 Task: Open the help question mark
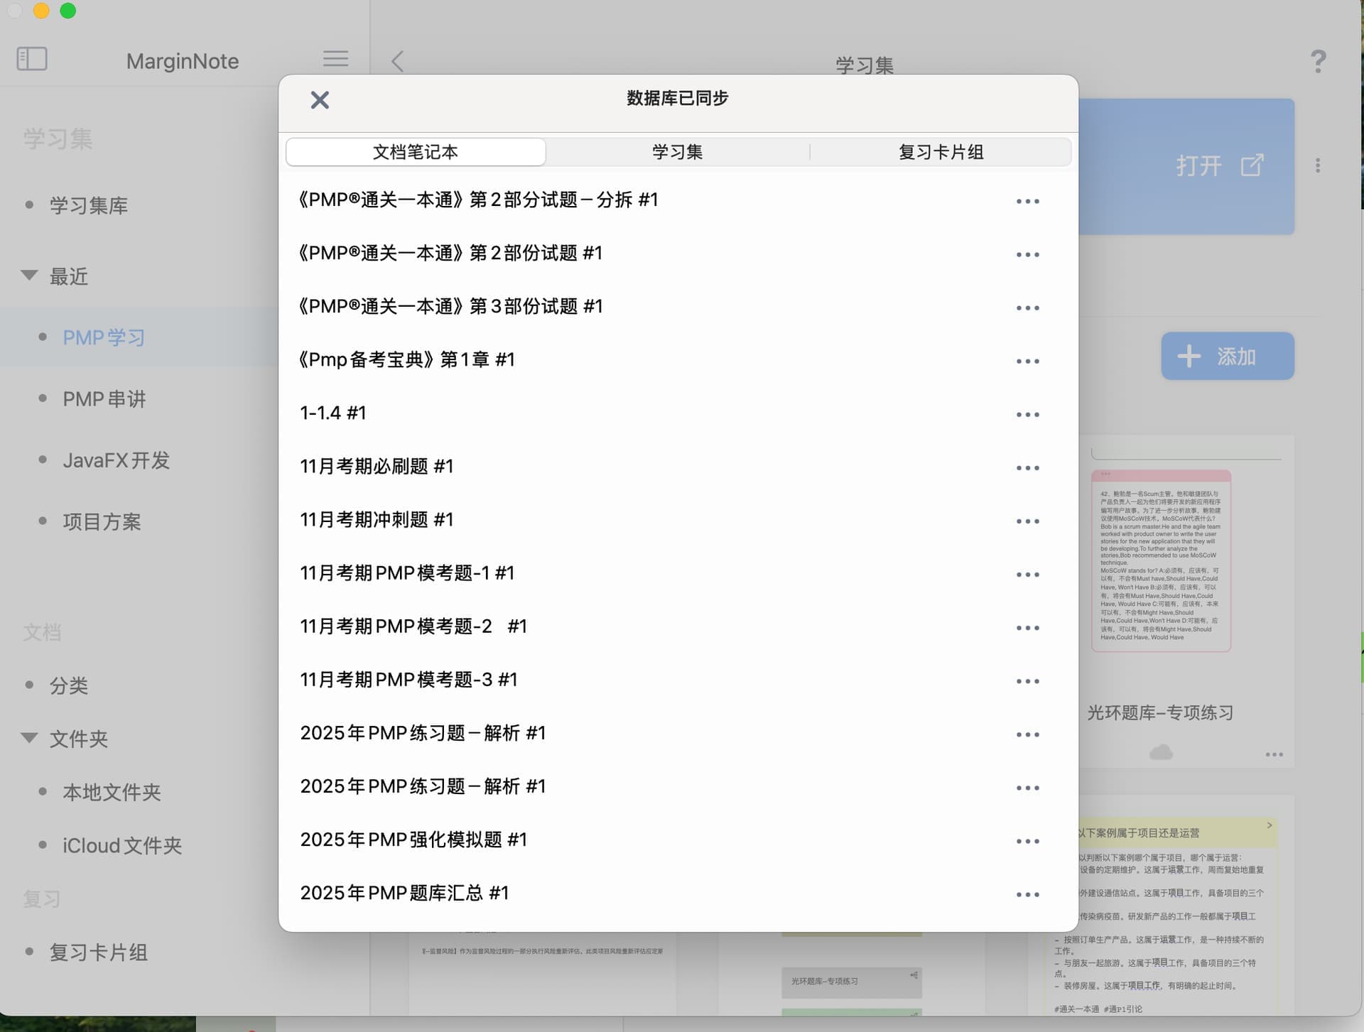click(1318, 61)
